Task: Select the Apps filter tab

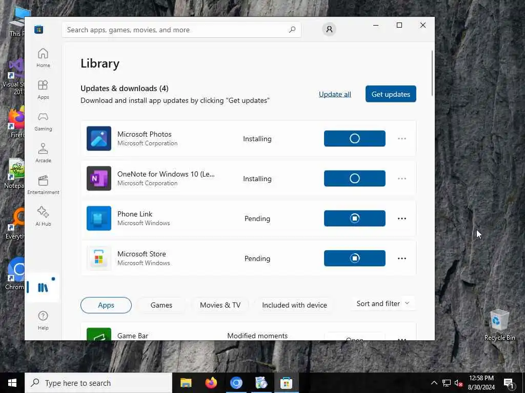Action: 106,305
